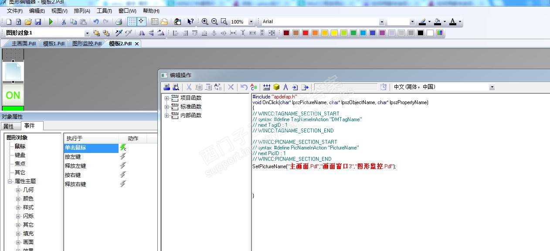
Task: Pick the yellow color swatch
Action: 334,33
